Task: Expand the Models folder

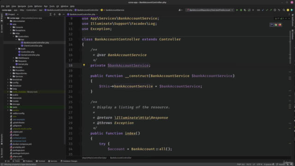Action: click(11, 67)
